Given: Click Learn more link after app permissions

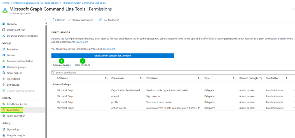Looking at the screenshot, I should pos(82,42).
